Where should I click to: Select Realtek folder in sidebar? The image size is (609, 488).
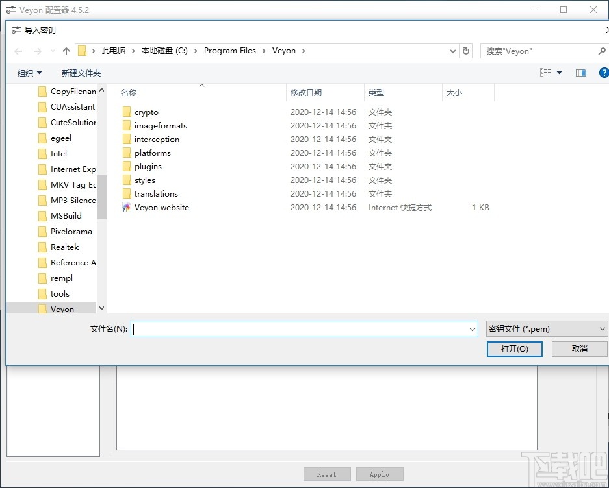pos(58,247)
